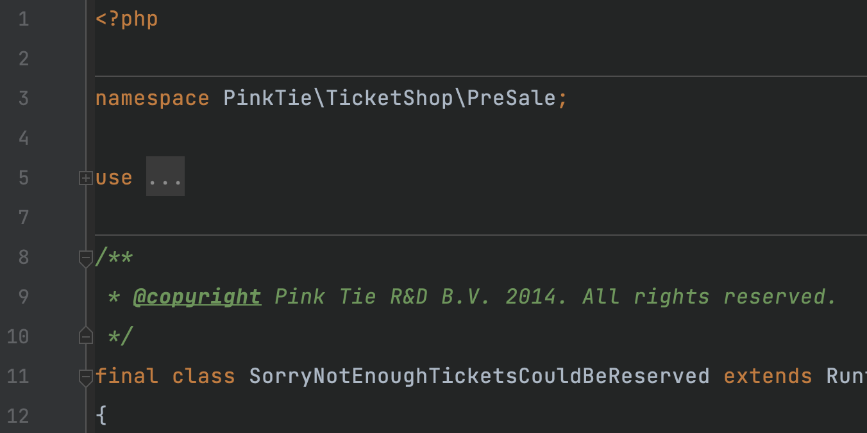Image resolution: width=867 pixels, height=433 pixels.
Task: Expand the folded use imports with plus icon
Action: click(85, 178)
